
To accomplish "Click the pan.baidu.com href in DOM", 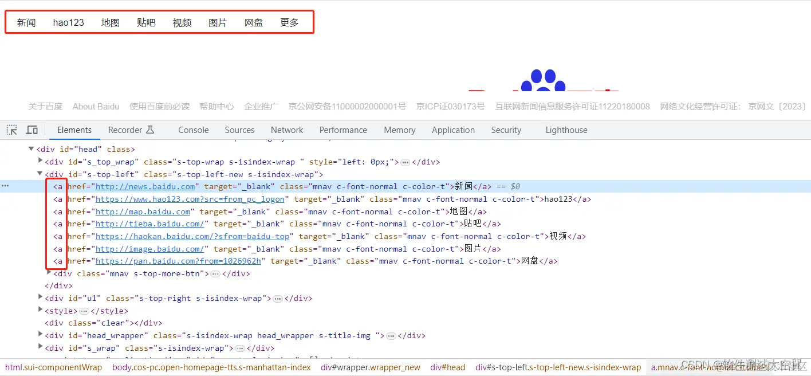I will [x=178, y=261].
